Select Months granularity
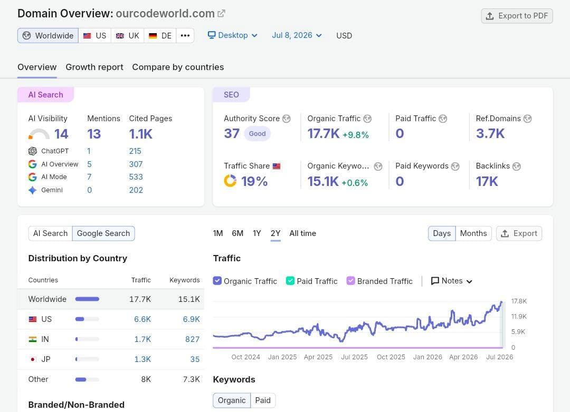Viewport: 570px width, 412px height. tap(473, 233)
